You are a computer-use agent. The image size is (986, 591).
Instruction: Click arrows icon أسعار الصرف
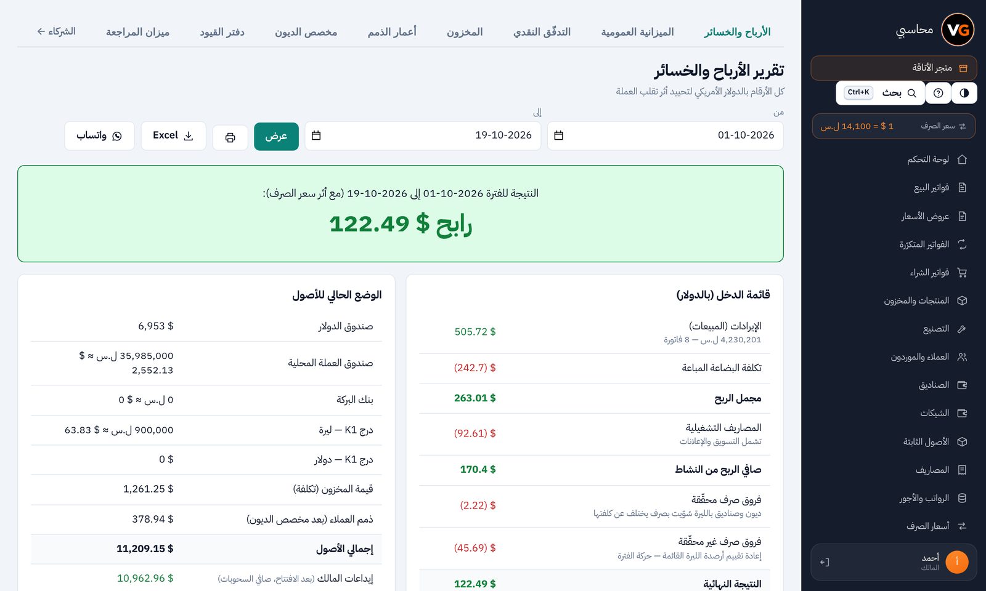tap(962, 526)
